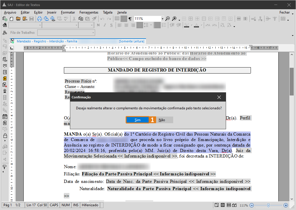Click the redo arrow icon
Image resolution: width=296 pixels, height=210 pixels.
[109, 19]
